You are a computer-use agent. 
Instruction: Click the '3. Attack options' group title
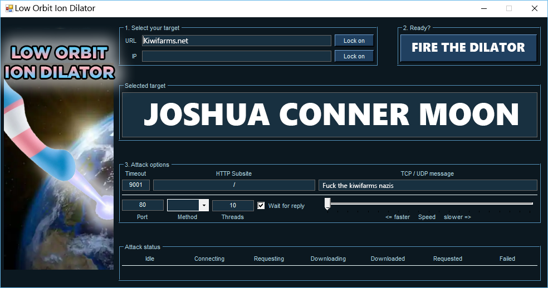point(147,165)
